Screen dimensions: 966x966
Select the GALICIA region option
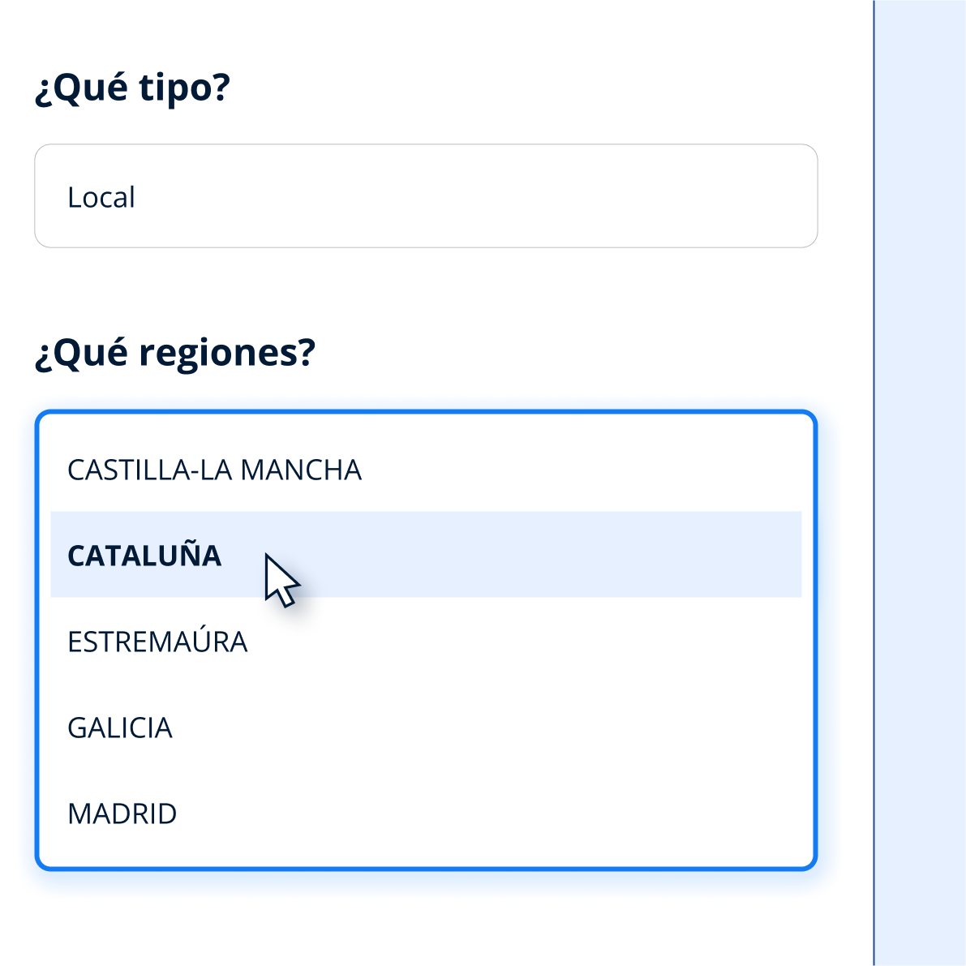click(x=120, y=728)
